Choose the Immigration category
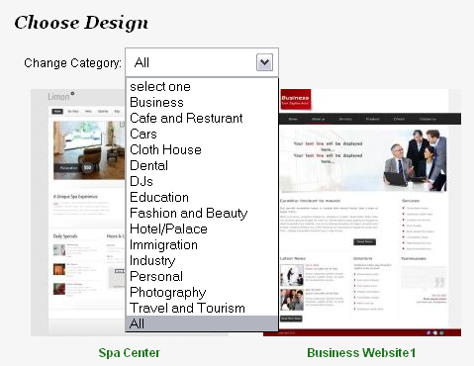The height and width of the screenshot is (366, 474). tap(202, 245)
